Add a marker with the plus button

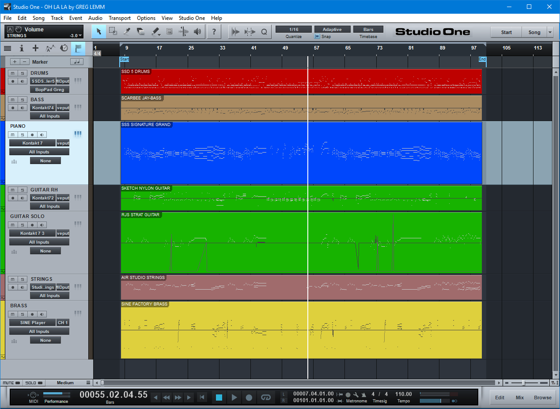point(15,62)
